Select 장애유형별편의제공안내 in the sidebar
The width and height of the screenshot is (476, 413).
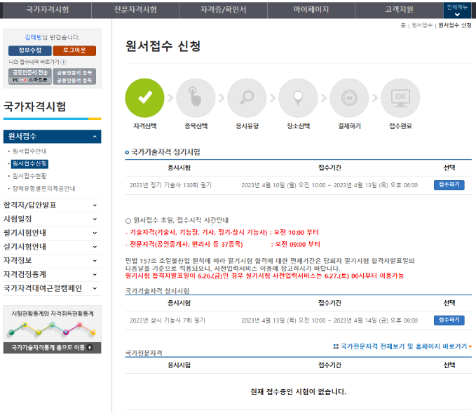coord(43,189)
